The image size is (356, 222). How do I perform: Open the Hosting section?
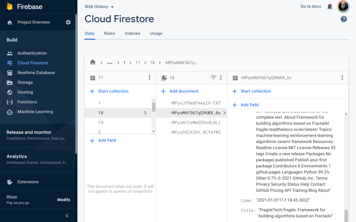point(25,92)
